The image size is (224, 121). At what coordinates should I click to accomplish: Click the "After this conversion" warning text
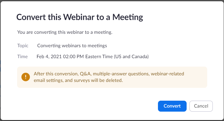(56, 74)
